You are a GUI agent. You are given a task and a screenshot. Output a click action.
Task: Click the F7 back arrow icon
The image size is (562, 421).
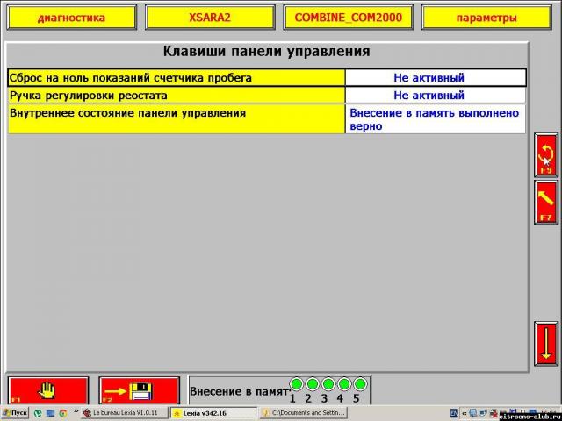pyautogui.click(x=546, y=203)
